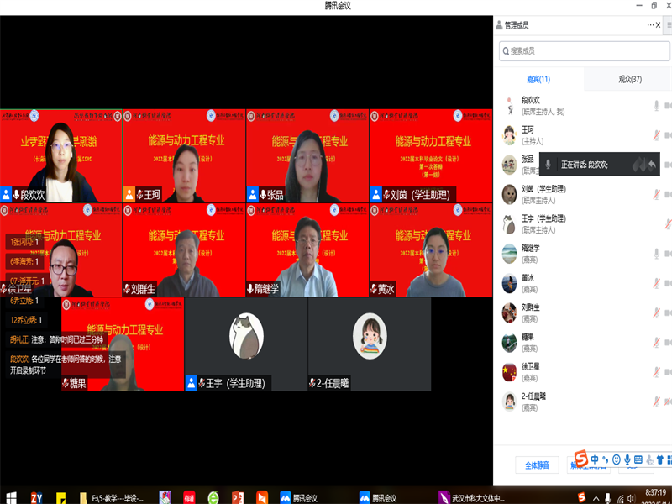Switch to the 嘉宾(11) tab
Image resolution: width=672 pixels, height=504 pixels.
[x=538, y=79]
